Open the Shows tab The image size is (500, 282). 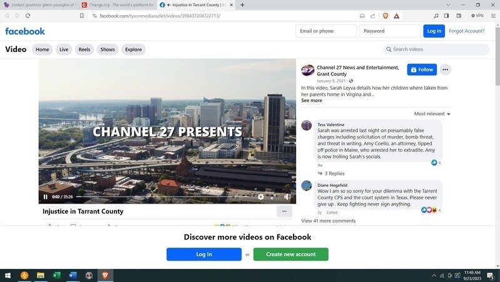(108, 50)
